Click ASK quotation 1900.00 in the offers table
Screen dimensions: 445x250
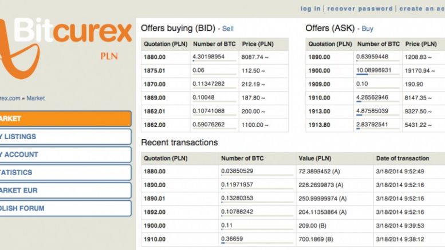tap(319, 71)
